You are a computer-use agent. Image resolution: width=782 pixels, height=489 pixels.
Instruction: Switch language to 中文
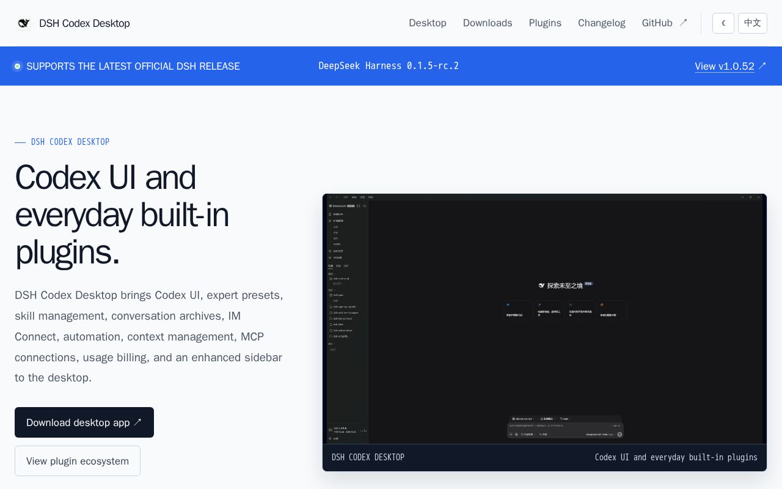[x=753, y=23]
